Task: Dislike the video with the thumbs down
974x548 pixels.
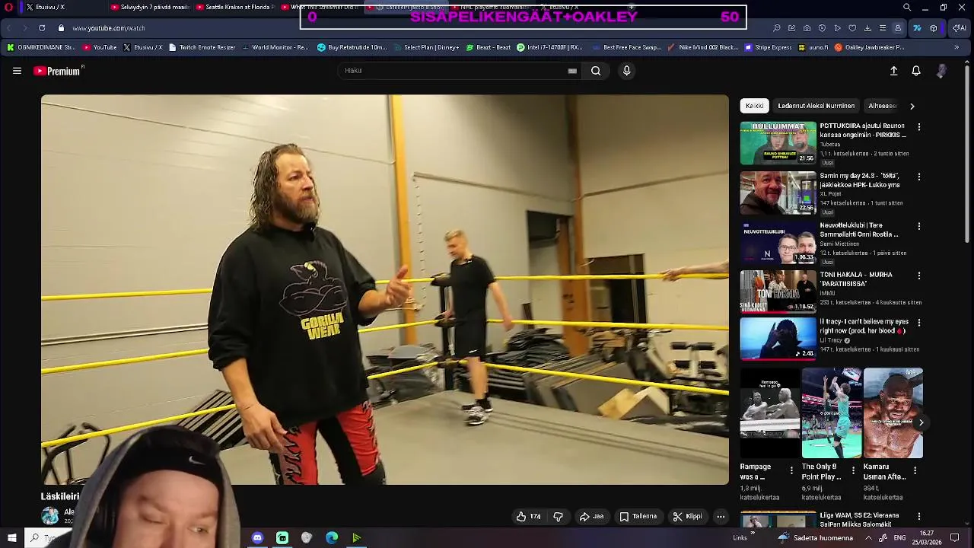Action: point(558,517)
